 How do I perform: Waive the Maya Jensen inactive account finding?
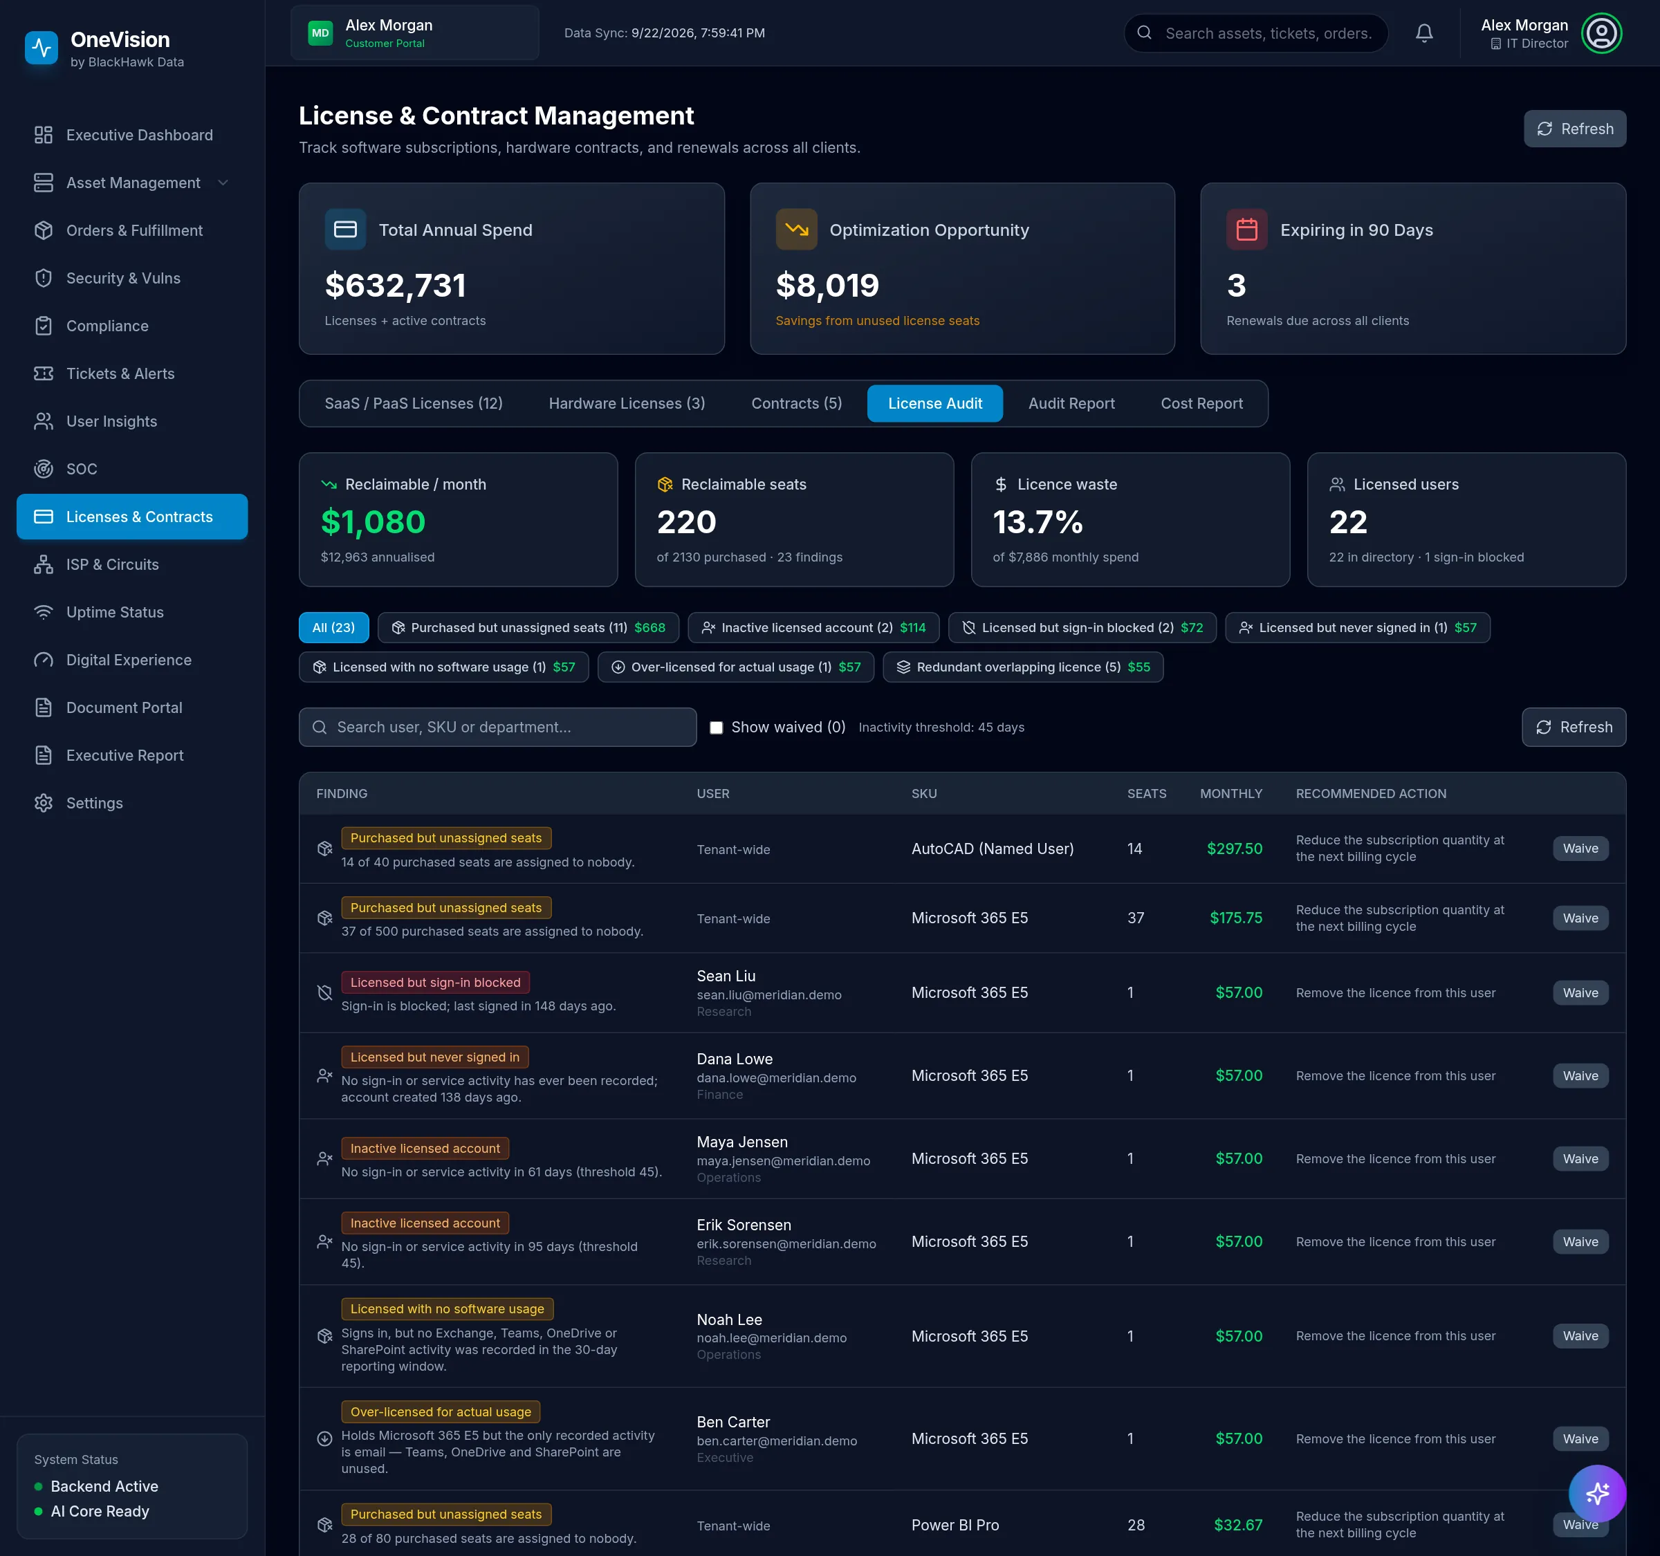(x=1580, y=1158)
